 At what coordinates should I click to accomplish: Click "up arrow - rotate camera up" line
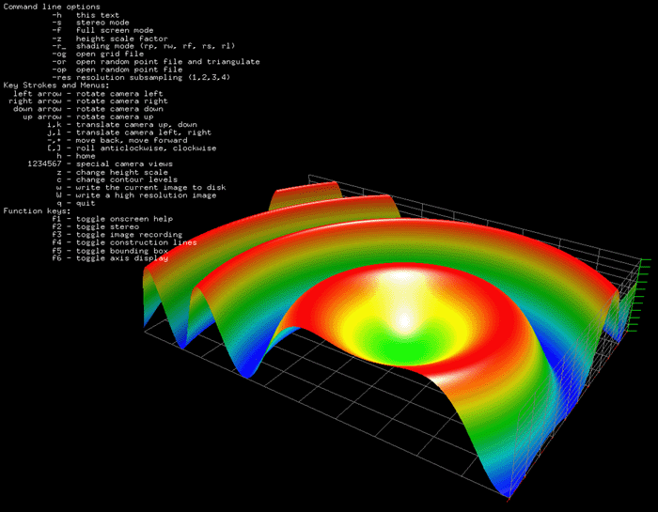(88, 117)
